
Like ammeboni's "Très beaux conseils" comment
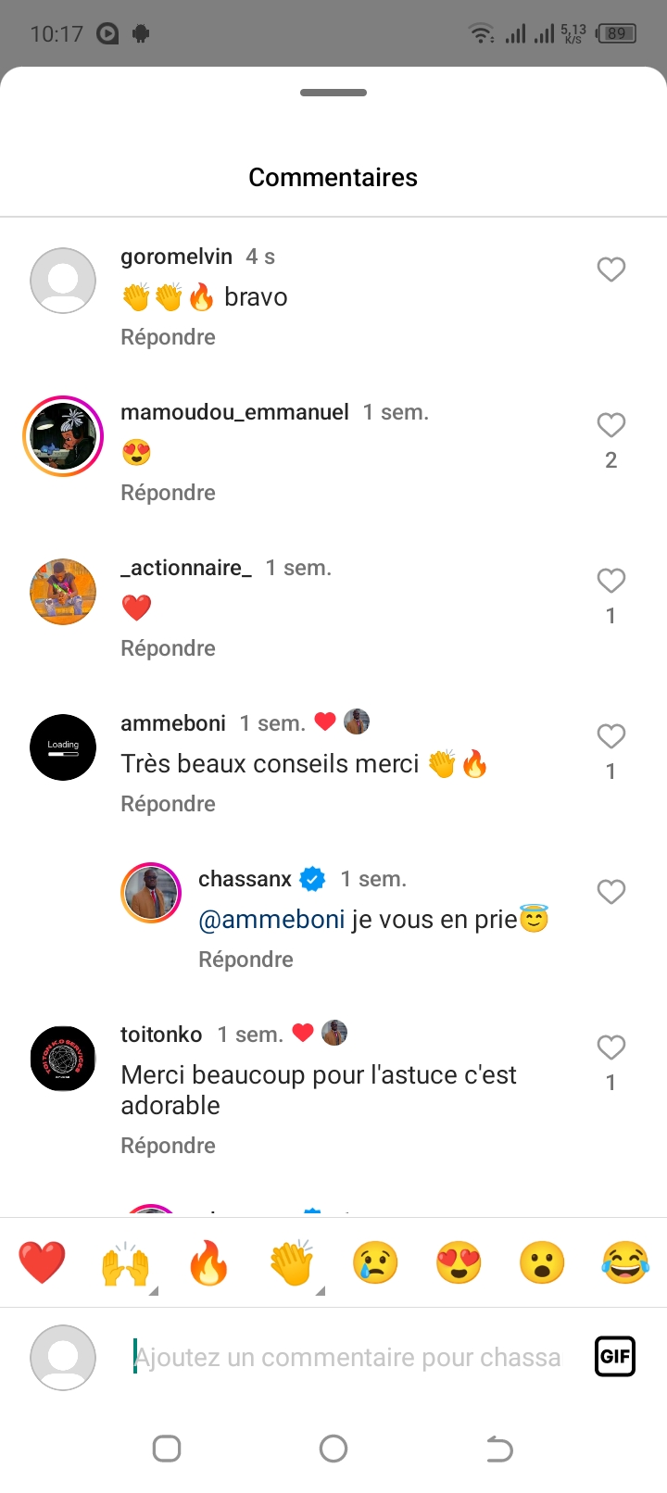610,736
